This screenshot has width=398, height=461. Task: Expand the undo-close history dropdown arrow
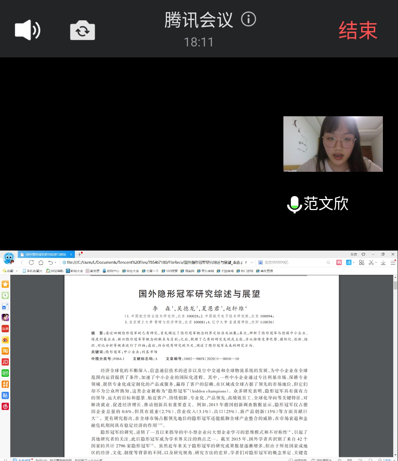[56, 262]
